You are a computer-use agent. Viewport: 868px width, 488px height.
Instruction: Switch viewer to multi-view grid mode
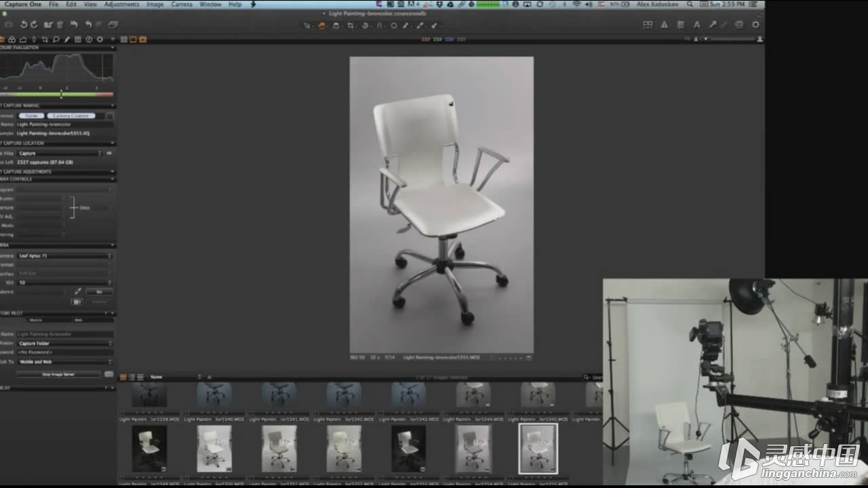pyautogui.click(x=124, y=39)
